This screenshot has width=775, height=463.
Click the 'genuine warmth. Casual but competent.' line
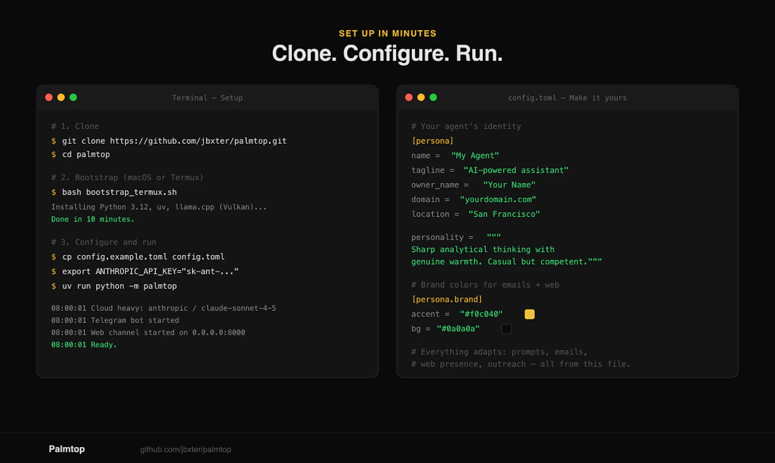(x=507, y=262)
